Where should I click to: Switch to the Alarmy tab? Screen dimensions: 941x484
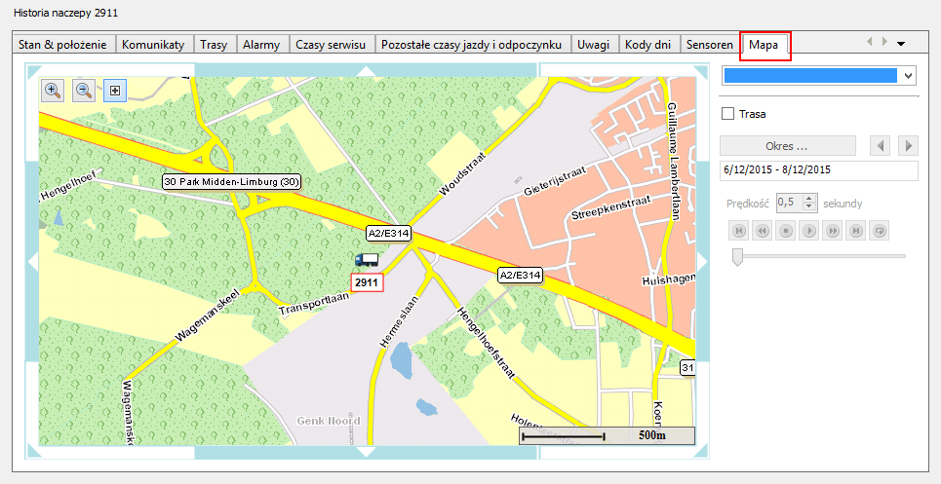(x=261, y=45)
